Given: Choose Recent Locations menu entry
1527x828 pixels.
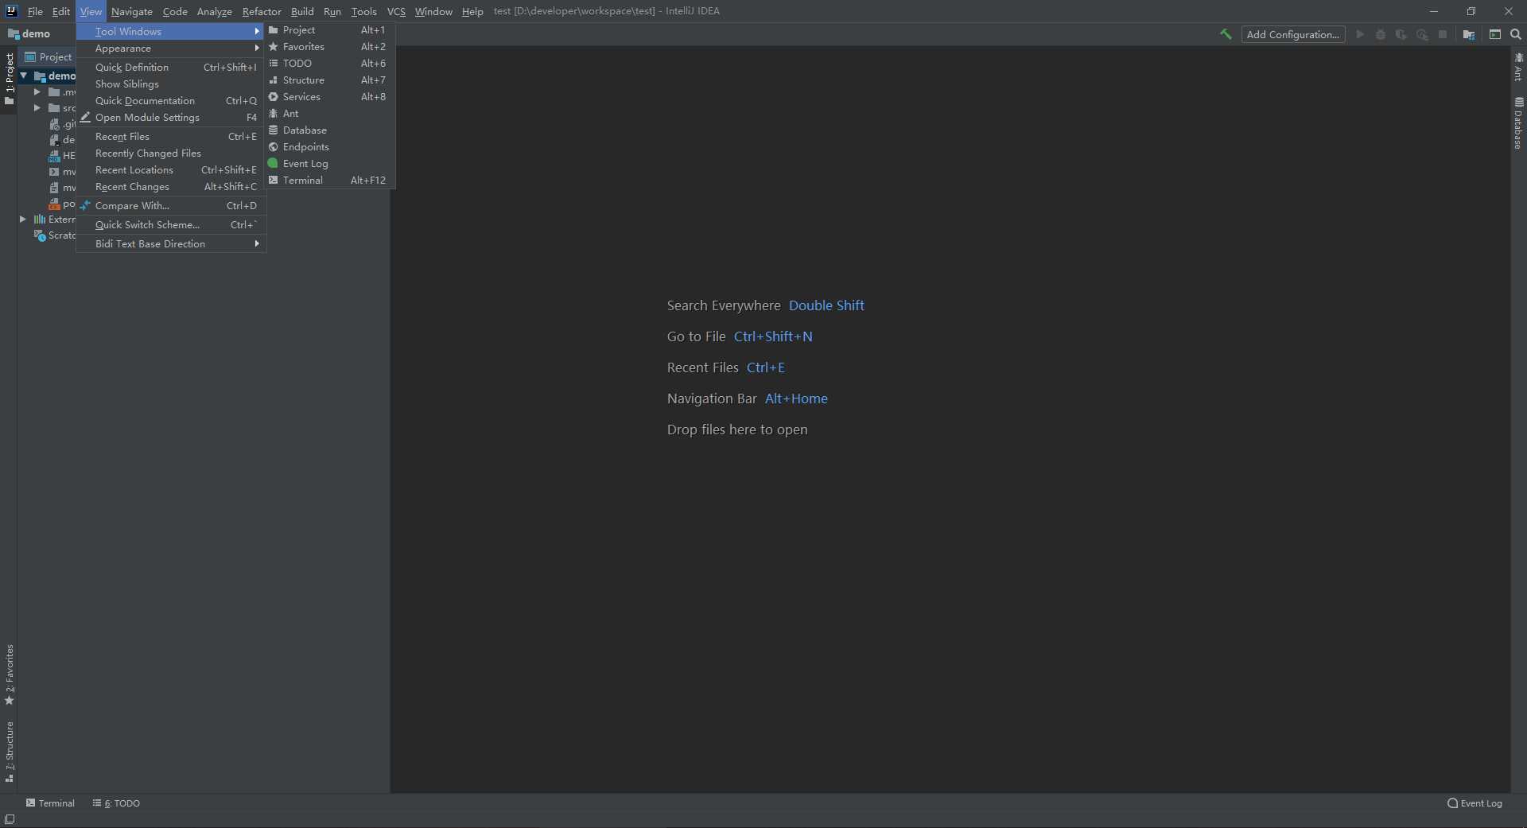Looking at the screenshot, I should point(170,170).
